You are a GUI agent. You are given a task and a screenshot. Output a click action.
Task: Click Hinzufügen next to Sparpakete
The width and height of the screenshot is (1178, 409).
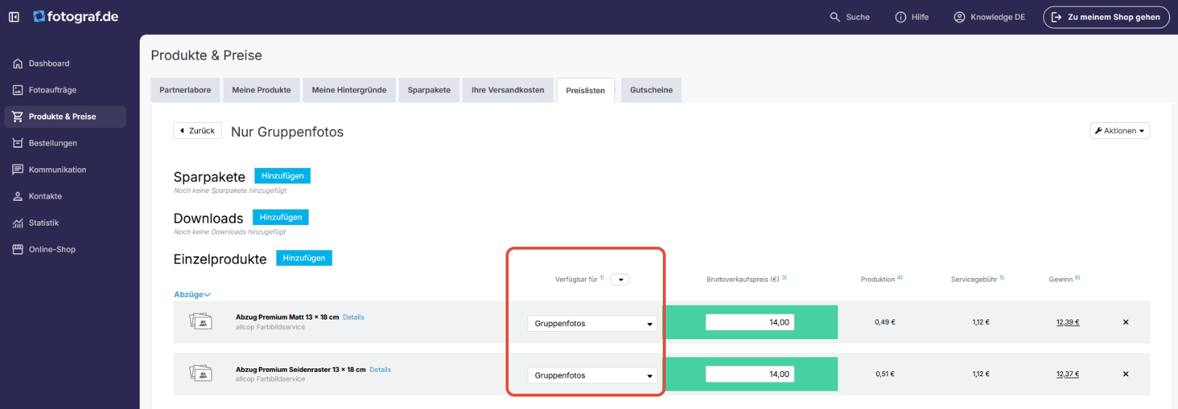pyautogui.click(x=282, y=176)
